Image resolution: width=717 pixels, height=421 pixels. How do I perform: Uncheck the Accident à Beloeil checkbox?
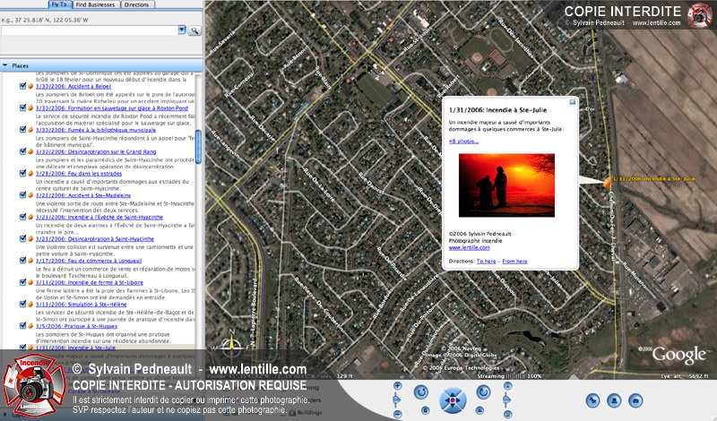tap(22, 86)
